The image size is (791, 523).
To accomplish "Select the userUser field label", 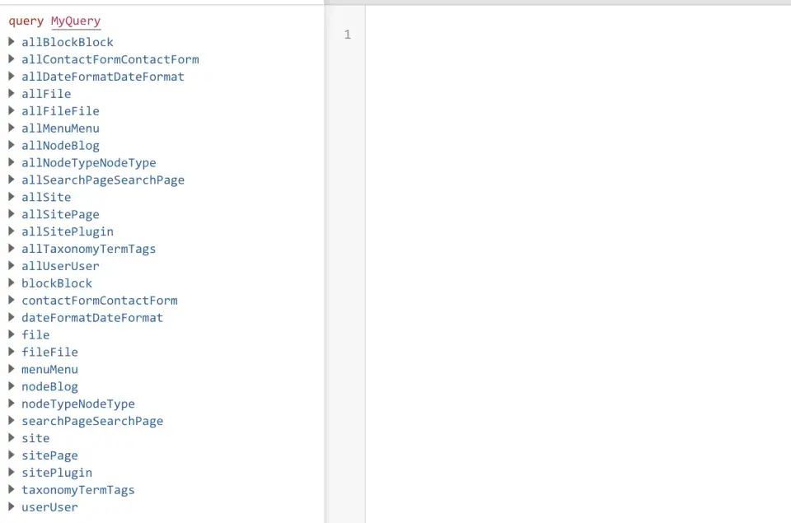I will click(49, 507).
